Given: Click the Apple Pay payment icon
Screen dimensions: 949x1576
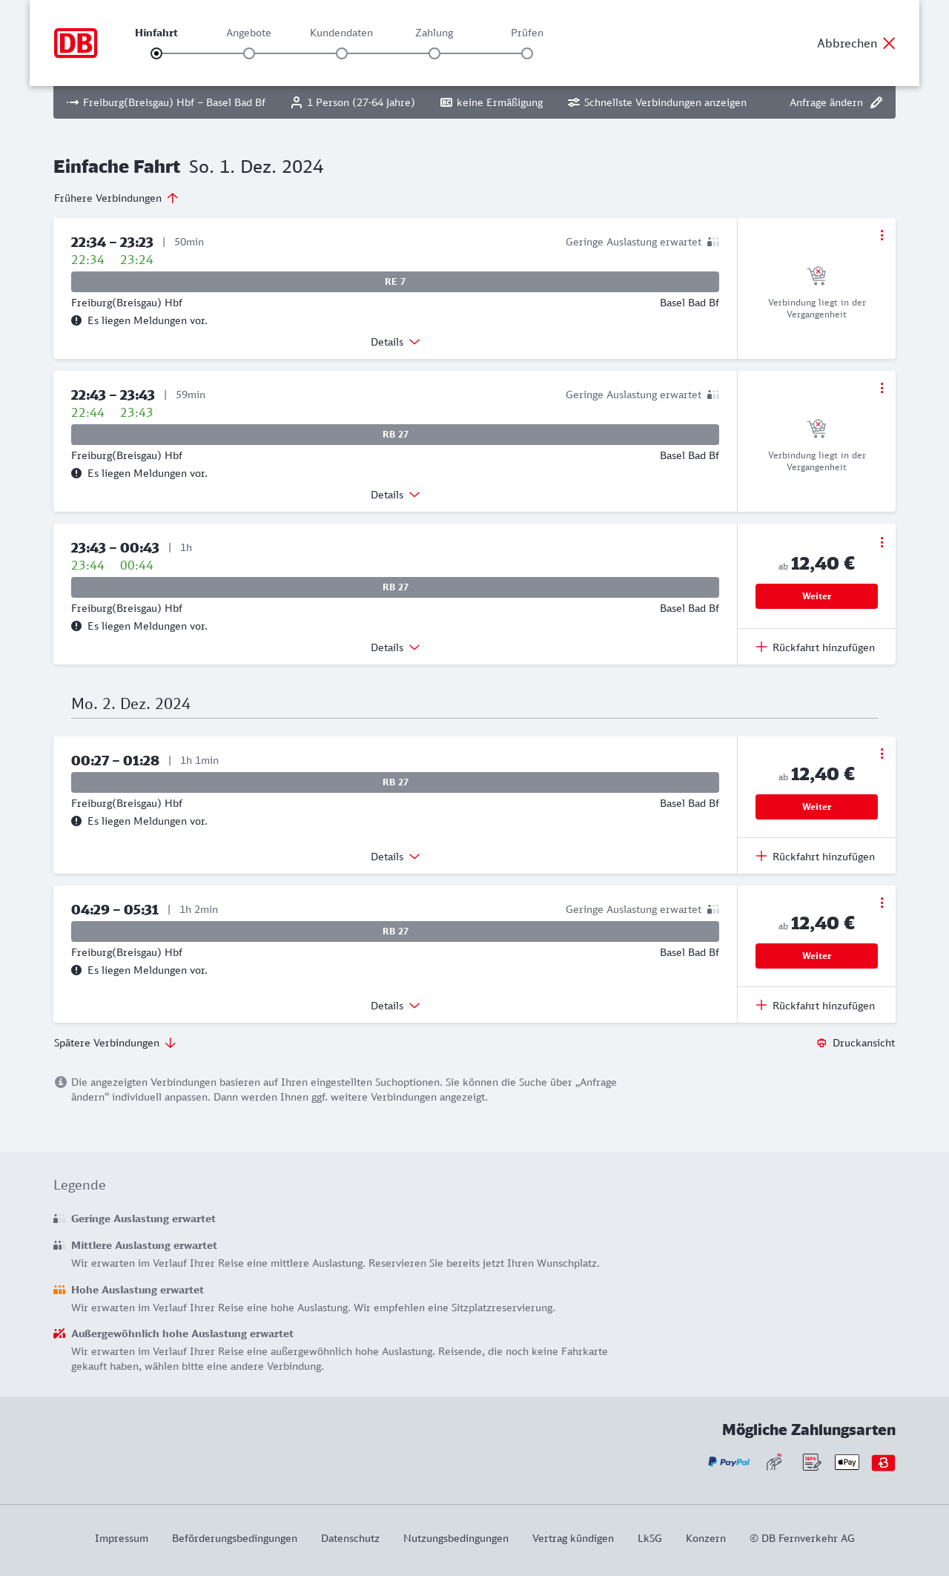Looking at the screenshot, I should click(847, 1463).
